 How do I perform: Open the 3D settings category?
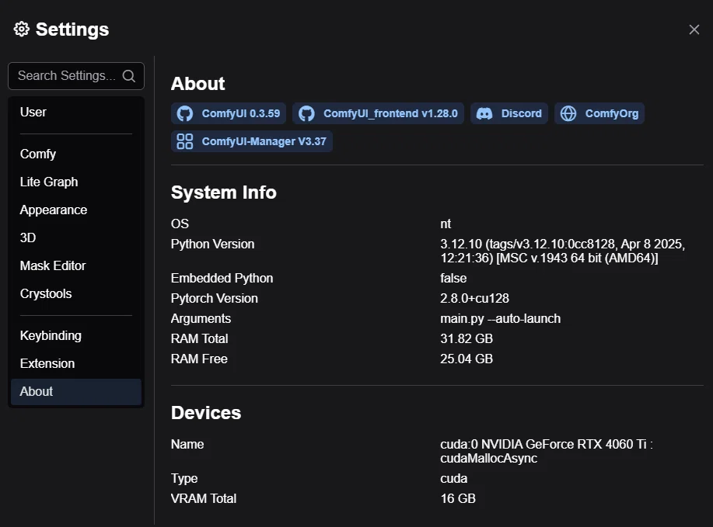click(x=76, y=237)
